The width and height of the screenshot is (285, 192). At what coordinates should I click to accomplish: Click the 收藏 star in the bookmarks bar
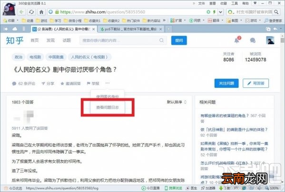(9, 20)
